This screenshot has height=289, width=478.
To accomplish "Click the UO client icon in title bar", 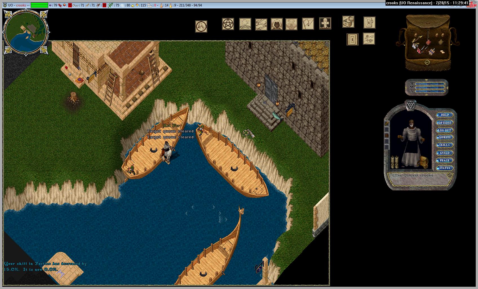I will click(5, 5).
